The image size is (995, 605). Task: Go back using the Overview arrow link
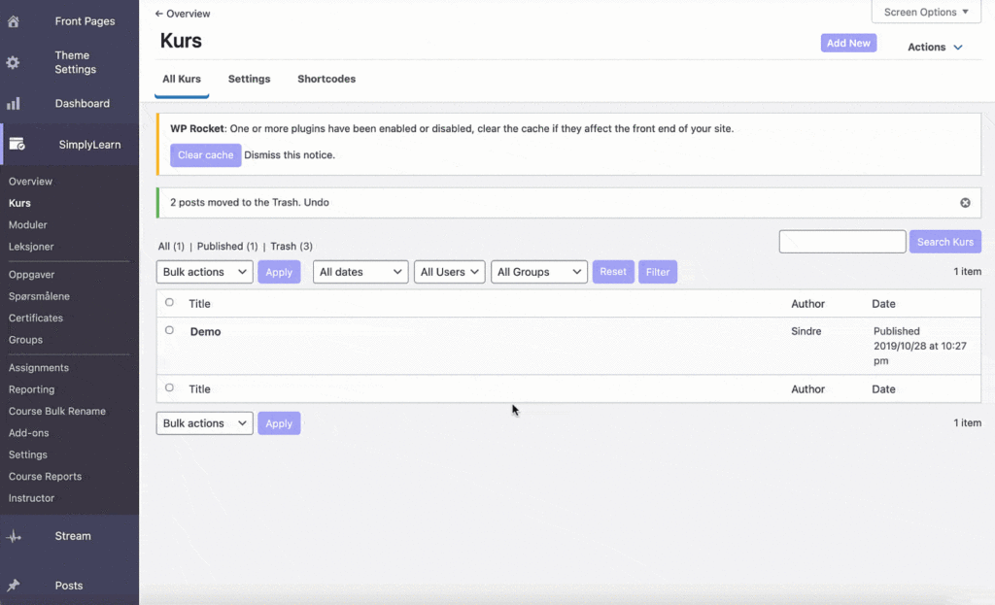pyautogui.click(x=183, y=14)
